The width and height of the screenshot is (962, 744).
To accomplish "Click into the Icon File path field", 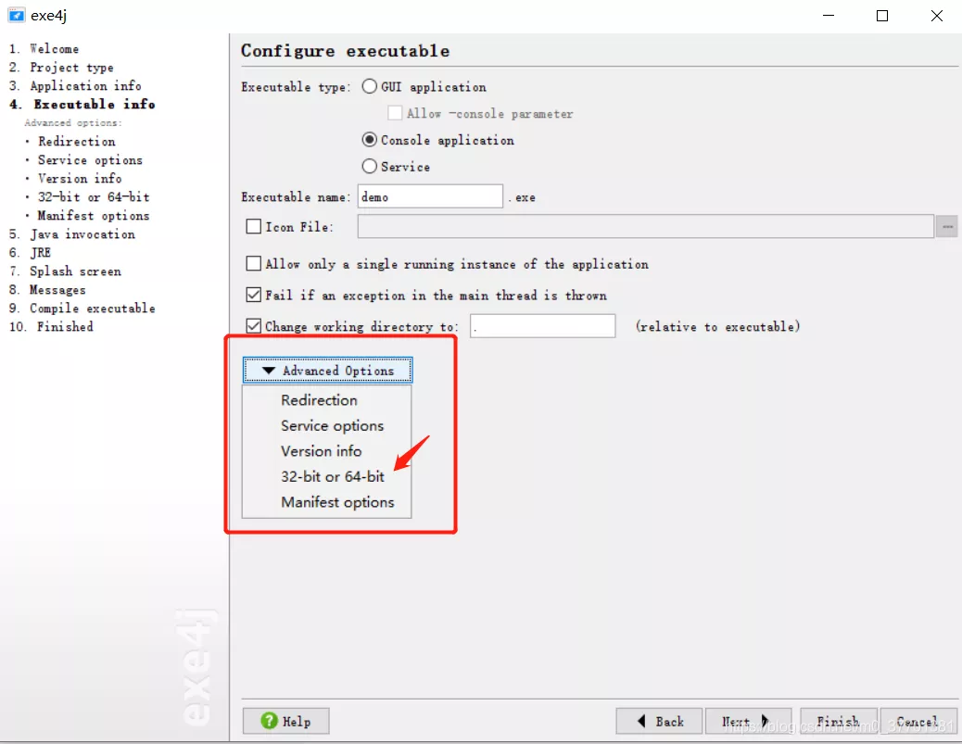I will click(645, 226).
